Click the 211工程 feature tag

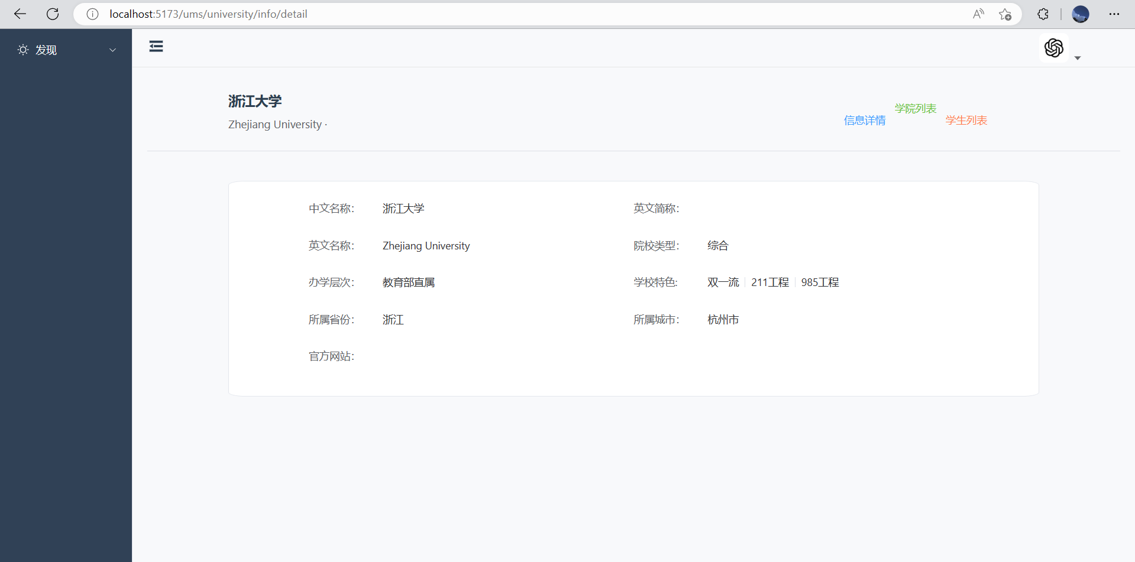(x=770, y=282)
